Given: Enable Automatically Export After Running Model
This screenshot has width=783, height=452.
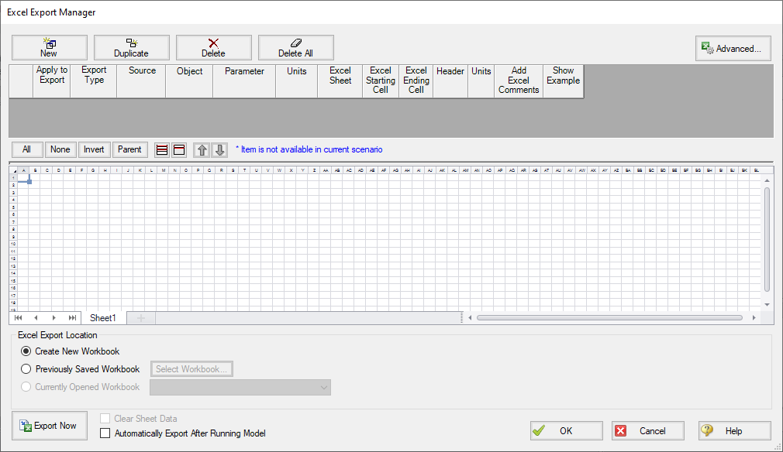Looking at the screenshot, I should (x=105, y=434).
